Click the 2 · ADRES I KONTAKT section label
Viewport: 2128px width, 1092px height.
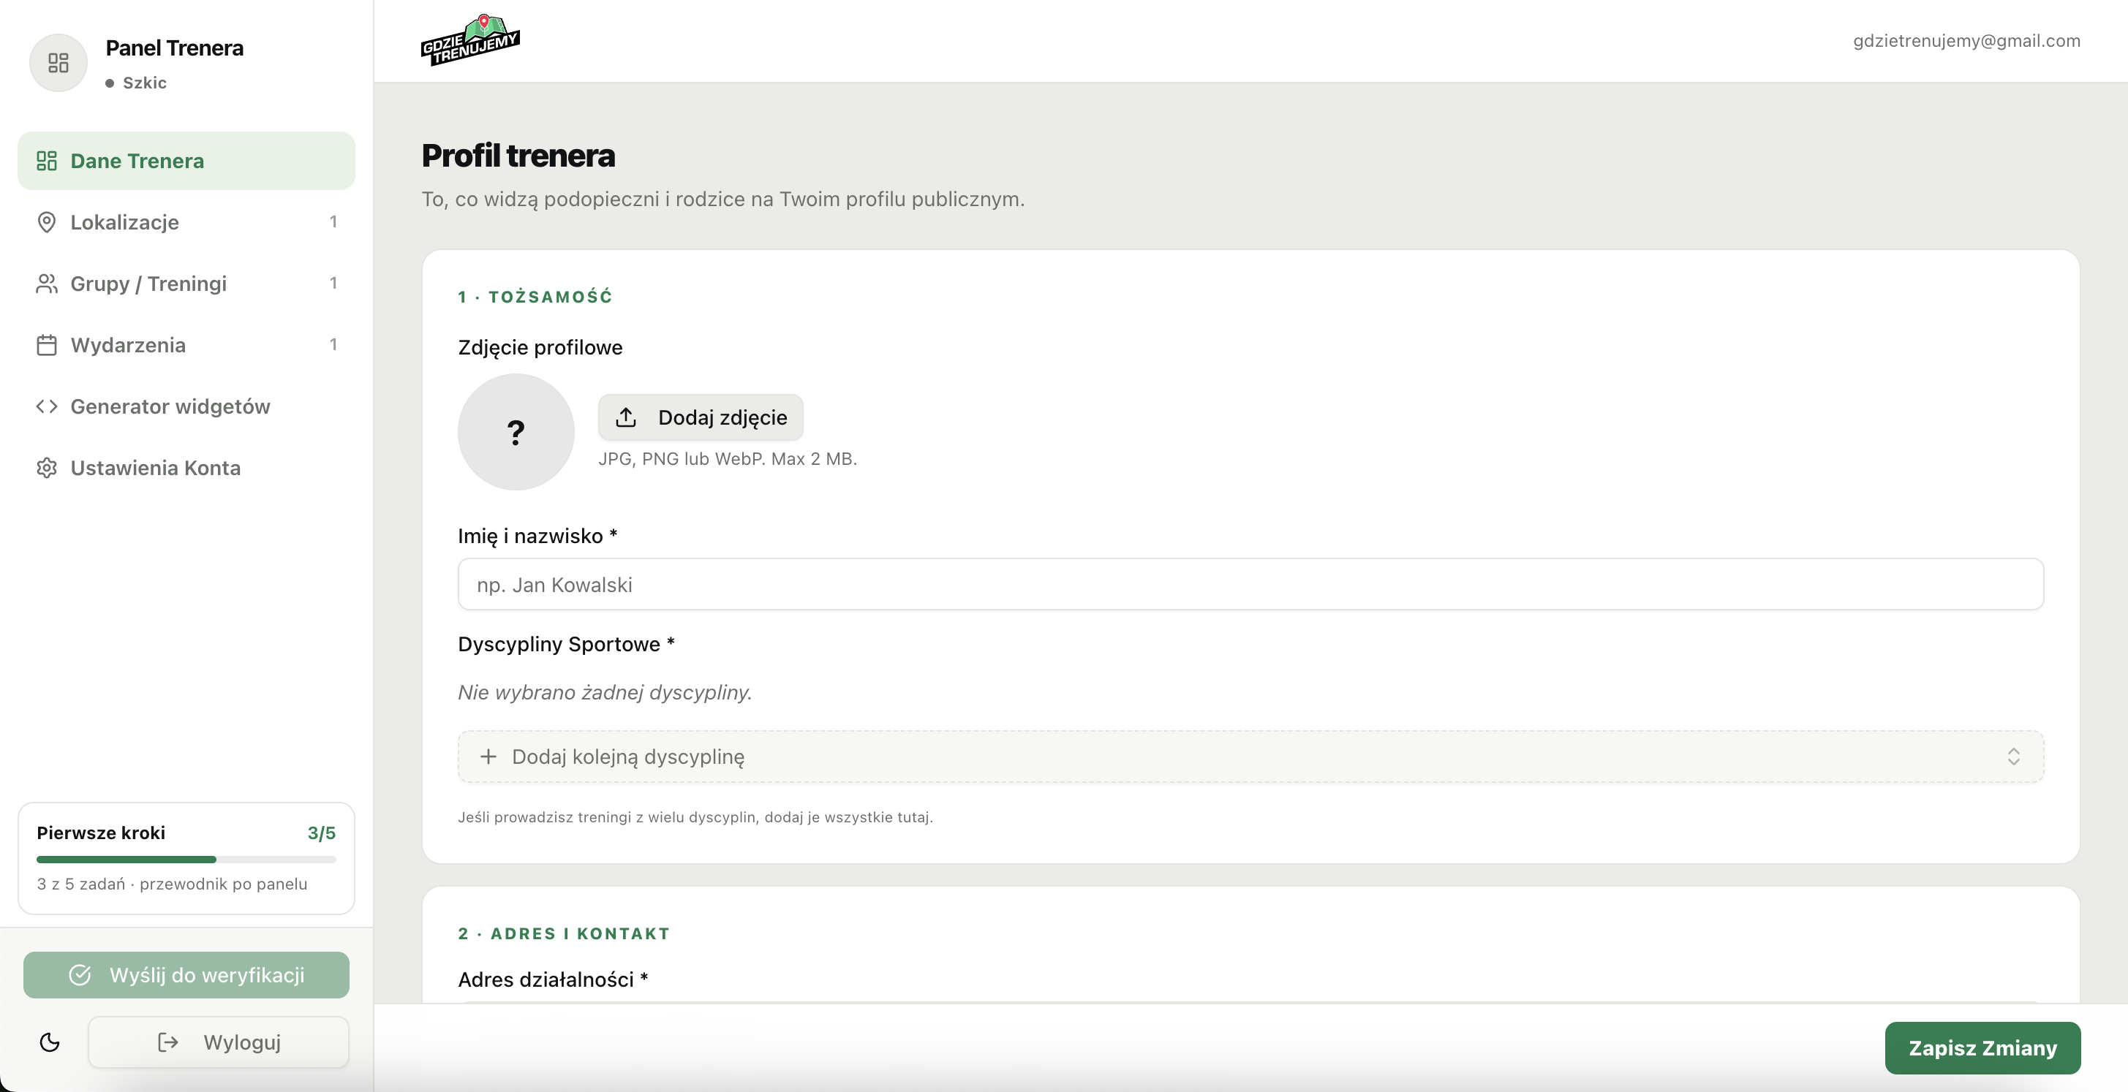565,933
